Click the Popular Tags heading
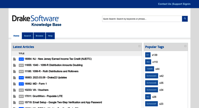Viewport: 199px width, 108px height. point(154,47)
